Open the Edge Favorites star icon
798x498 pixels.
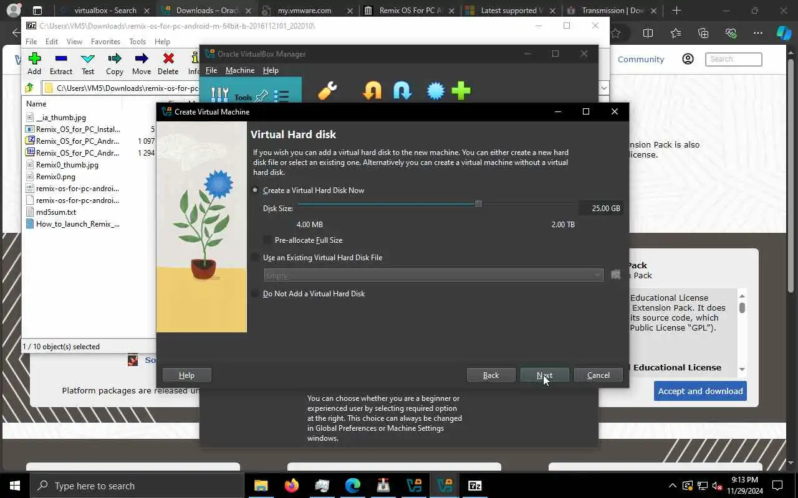pos(676,34)
